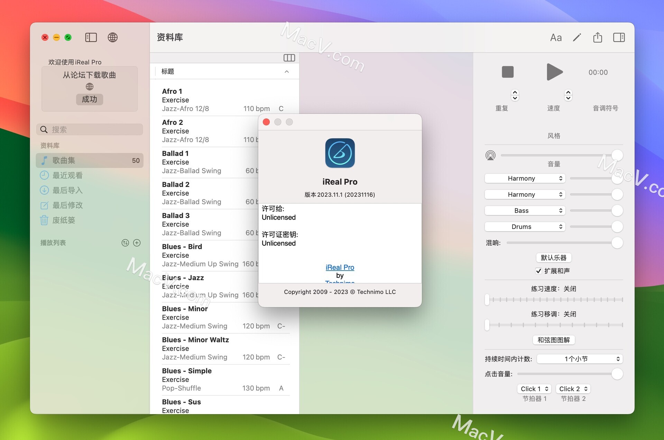Select the Blues - Minor Waltz song

tap(225, 349)
